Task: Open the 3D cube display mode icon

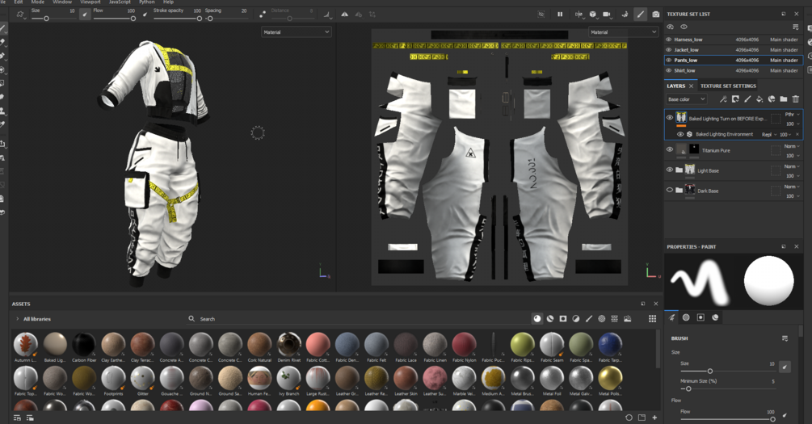Action: [x=592, y=15]
